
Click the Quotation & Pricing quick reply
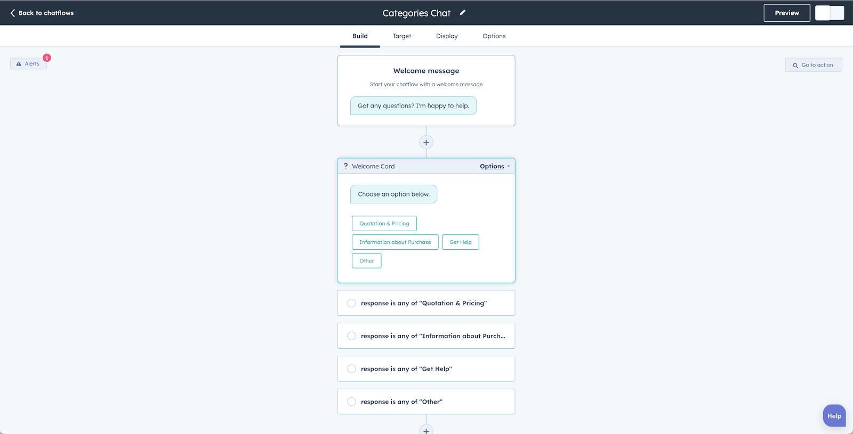click(384, 224)
